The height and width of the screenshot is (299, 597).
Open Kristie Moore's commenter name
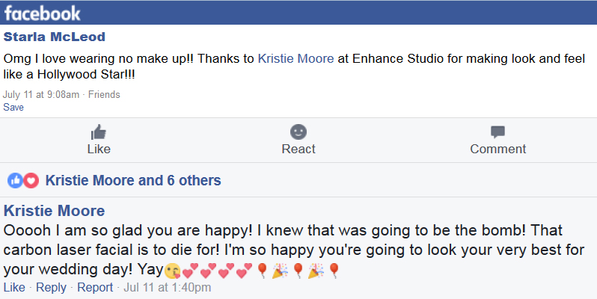54,211
